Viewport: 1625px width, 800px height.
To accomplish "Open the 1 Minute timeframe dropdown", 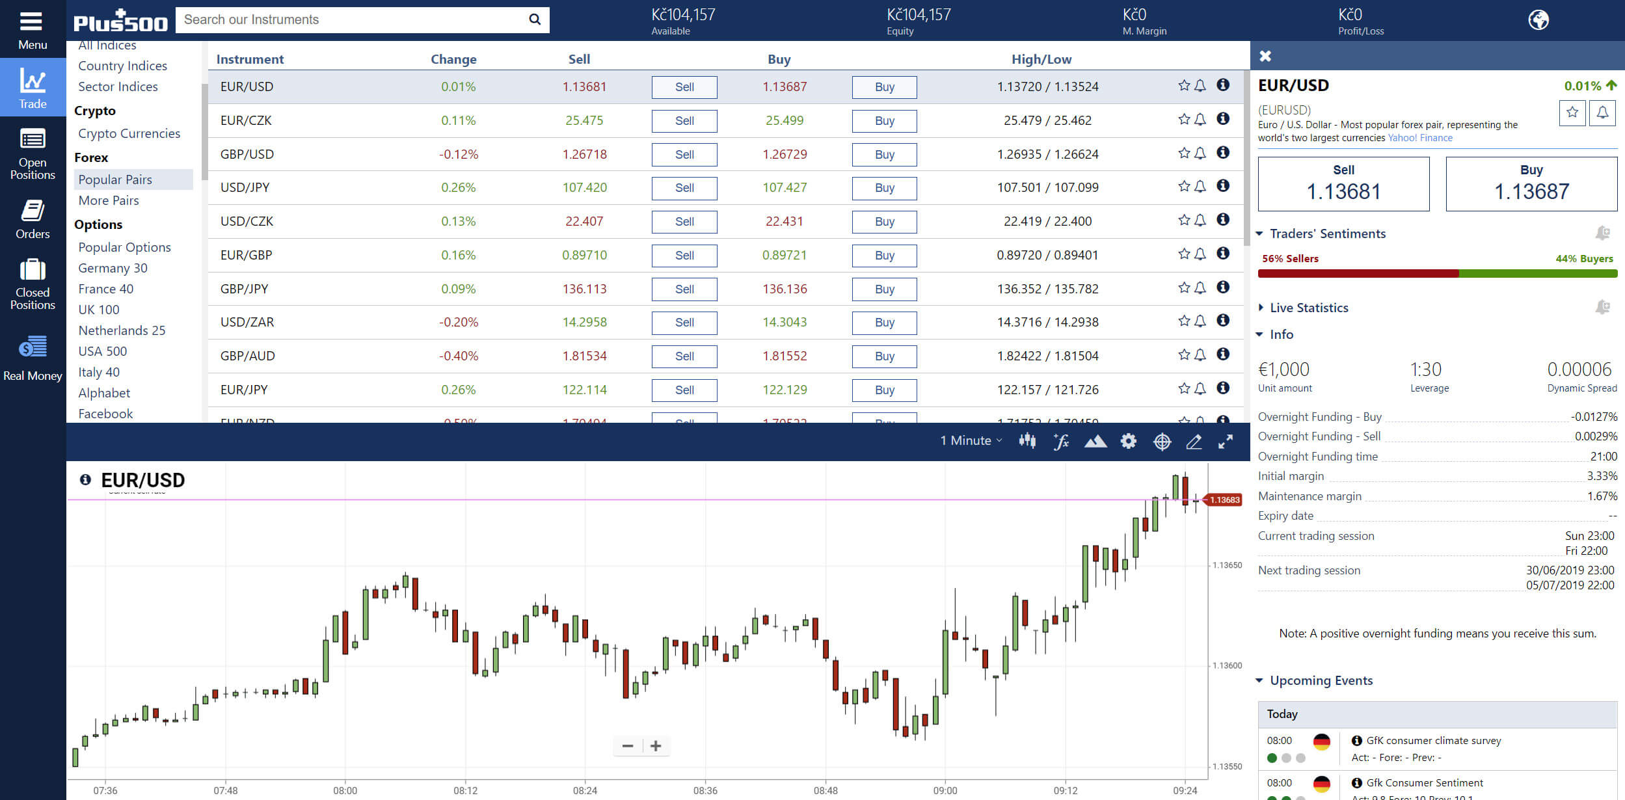I will [x=971, y=441].
